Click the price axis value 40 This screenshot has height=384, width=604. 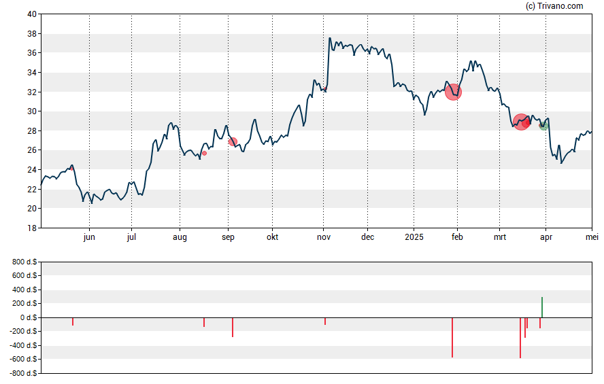pyautogui.click(x=32, y=14)
